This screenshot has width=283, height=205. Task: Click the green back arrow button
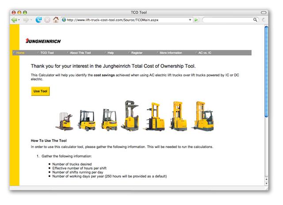click(x=14, y=20)
